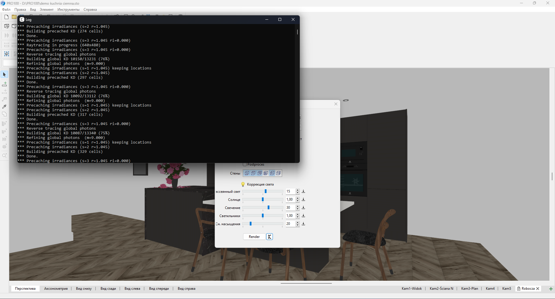Open the zoom tool flyout in left toolbar

[4, 156]
